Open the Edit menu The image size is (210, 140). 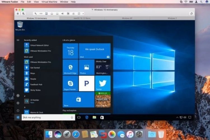coord(29,2)
